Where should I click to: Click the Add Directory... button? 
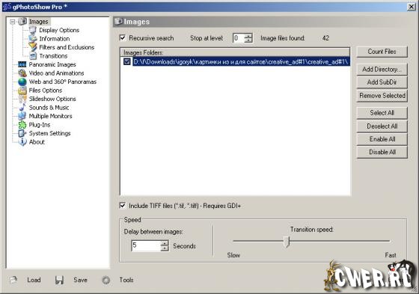pos(382,70)
